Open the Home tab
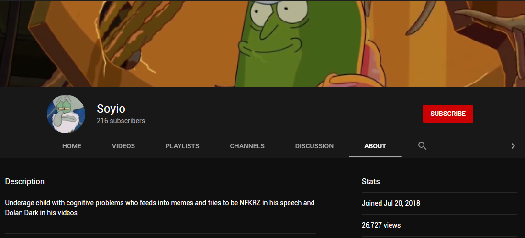This screenshot has width=525, height=238. click(72, 146)
